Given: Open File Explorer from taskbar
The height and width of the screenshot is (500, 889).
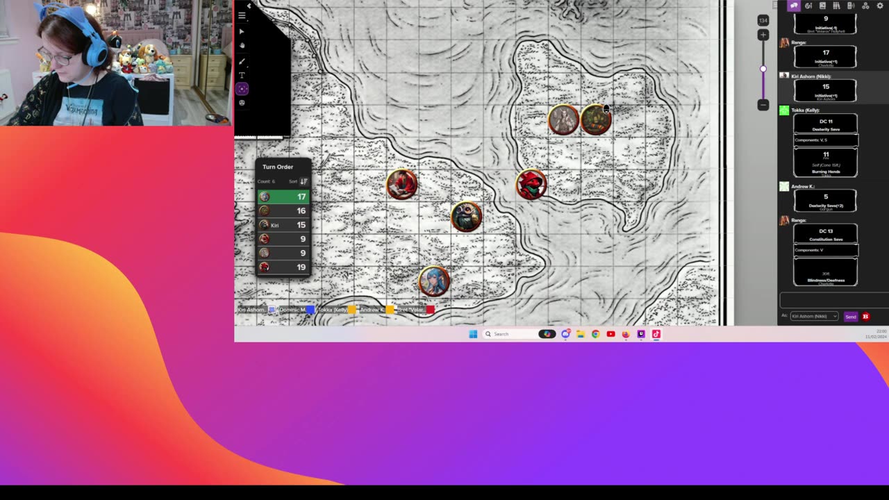Looking at the screenshot, I should point(581,334).
